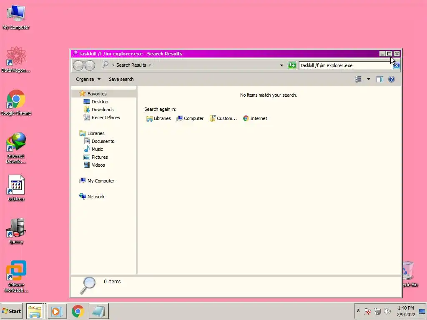427x320 pixels.
Task: Search again in Libraries
Action: click(158, 118)
